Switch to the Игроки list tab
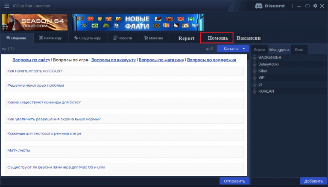Image resolution: width=328 pixels, height=187 pixels. [259, 50]
